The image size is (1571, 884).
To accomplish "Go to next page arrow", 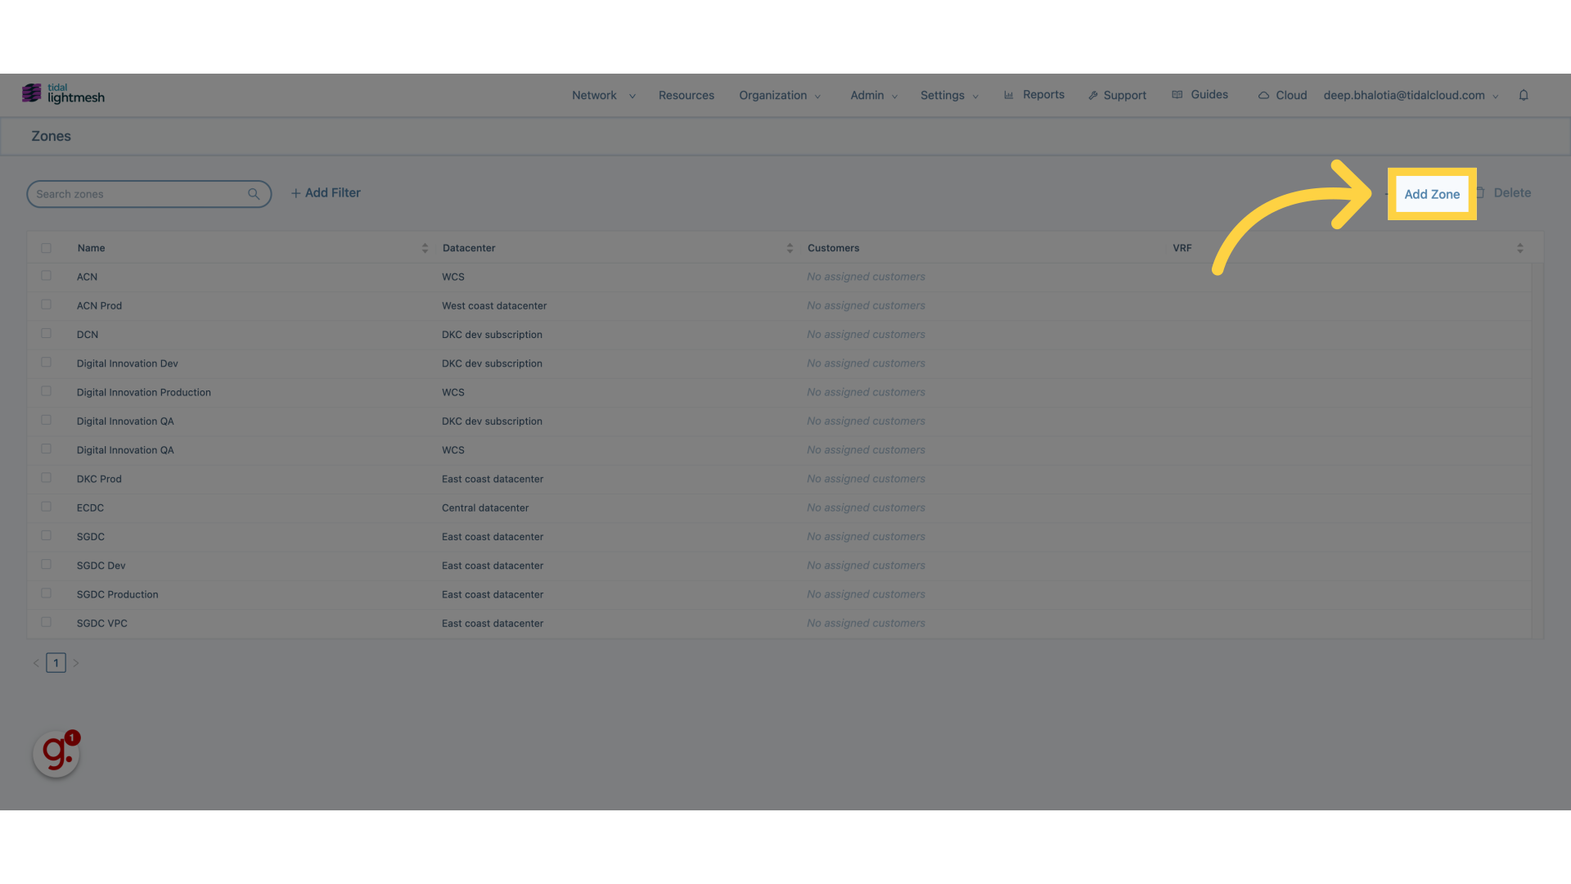I will pyautogui.click(x=76, y=663).
